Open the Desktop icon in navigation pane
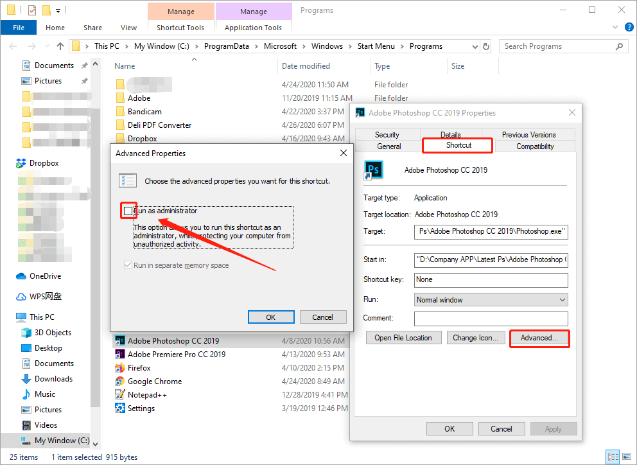637x465 pixels. click(x=26, y=348)
